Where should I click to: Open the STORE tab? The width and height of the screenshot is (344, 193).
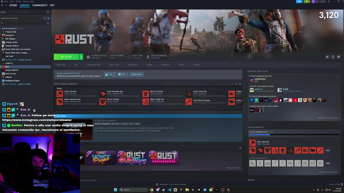coord(13,5)
